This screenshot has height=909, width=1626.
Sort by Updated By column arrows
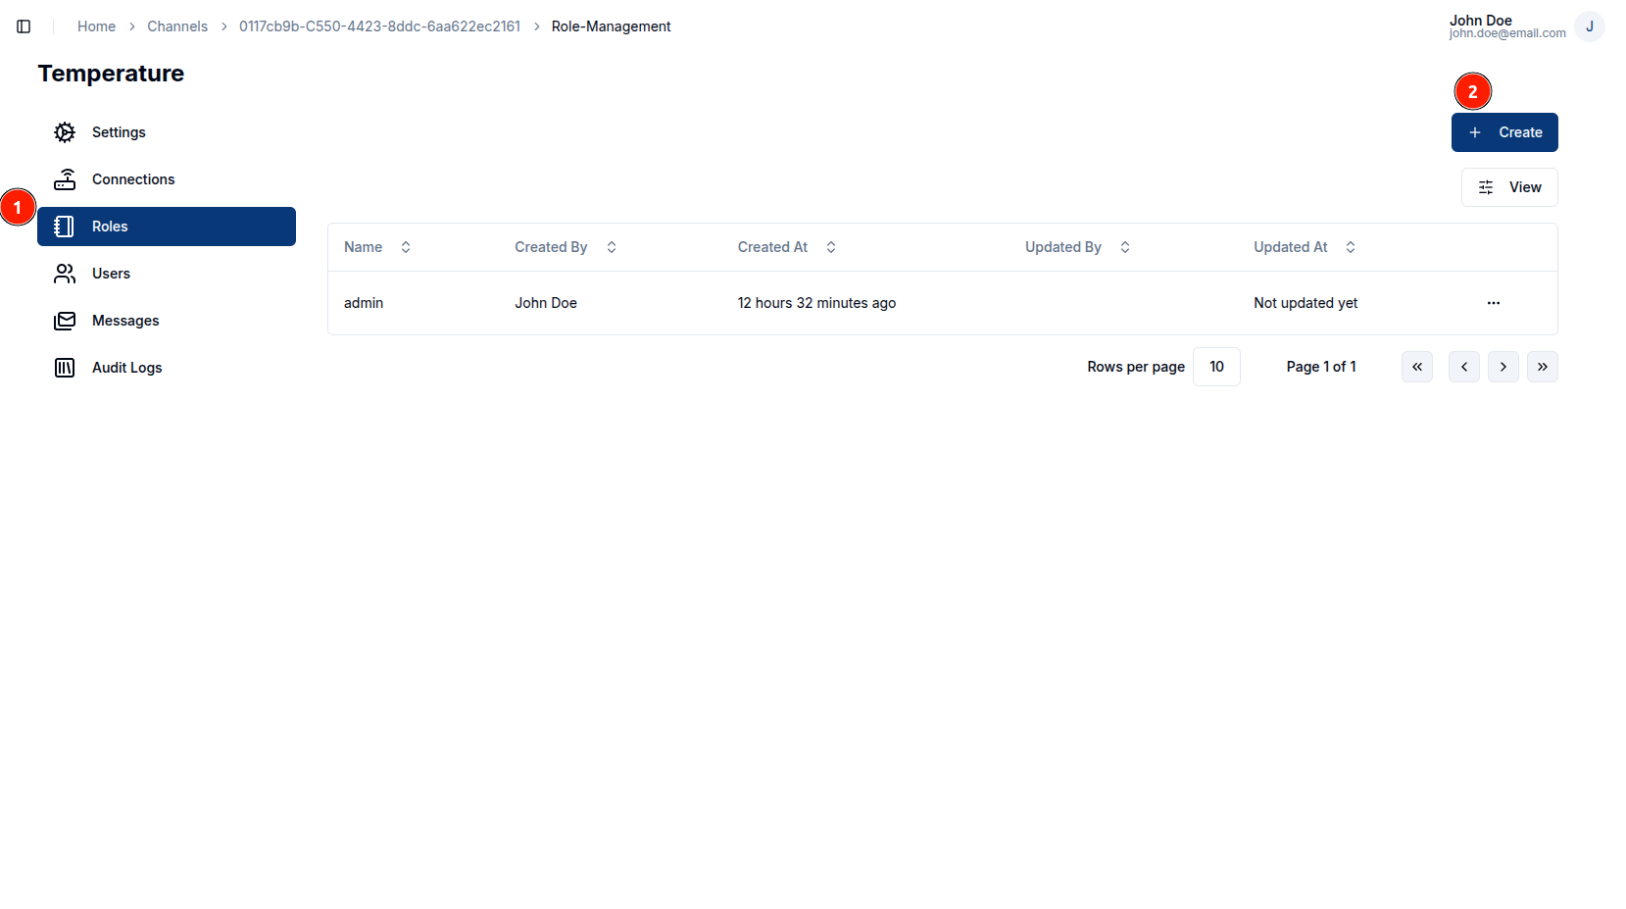pos(1125,247)
